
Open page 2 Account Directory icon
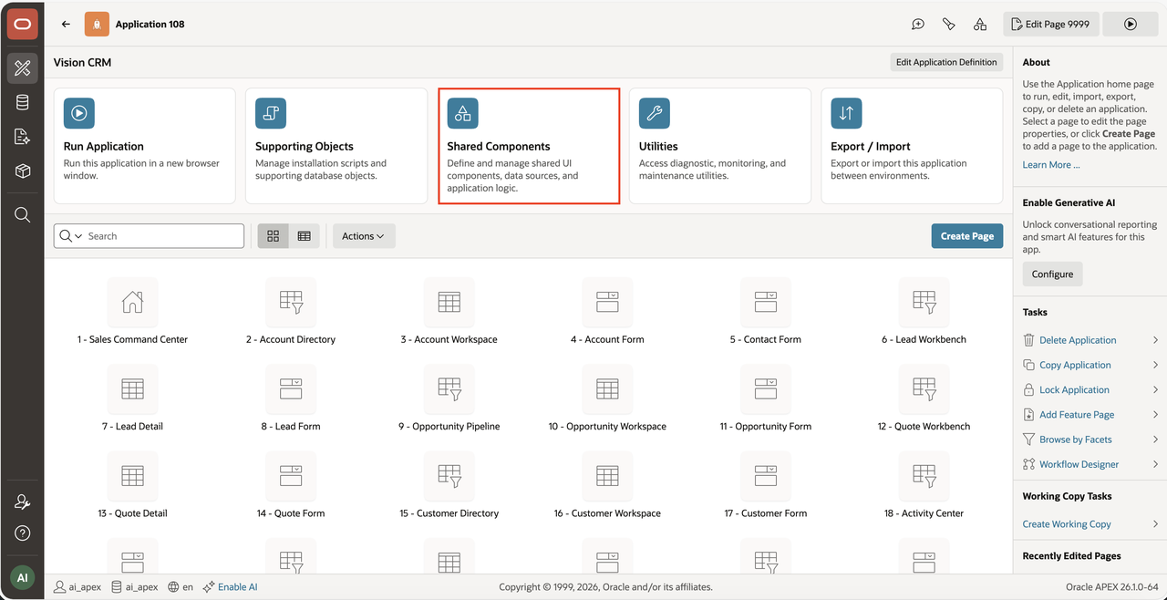point(291,302)
